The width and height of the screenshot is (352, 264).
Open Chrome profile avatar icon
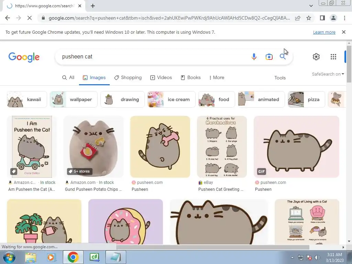(x=333, y=18)
